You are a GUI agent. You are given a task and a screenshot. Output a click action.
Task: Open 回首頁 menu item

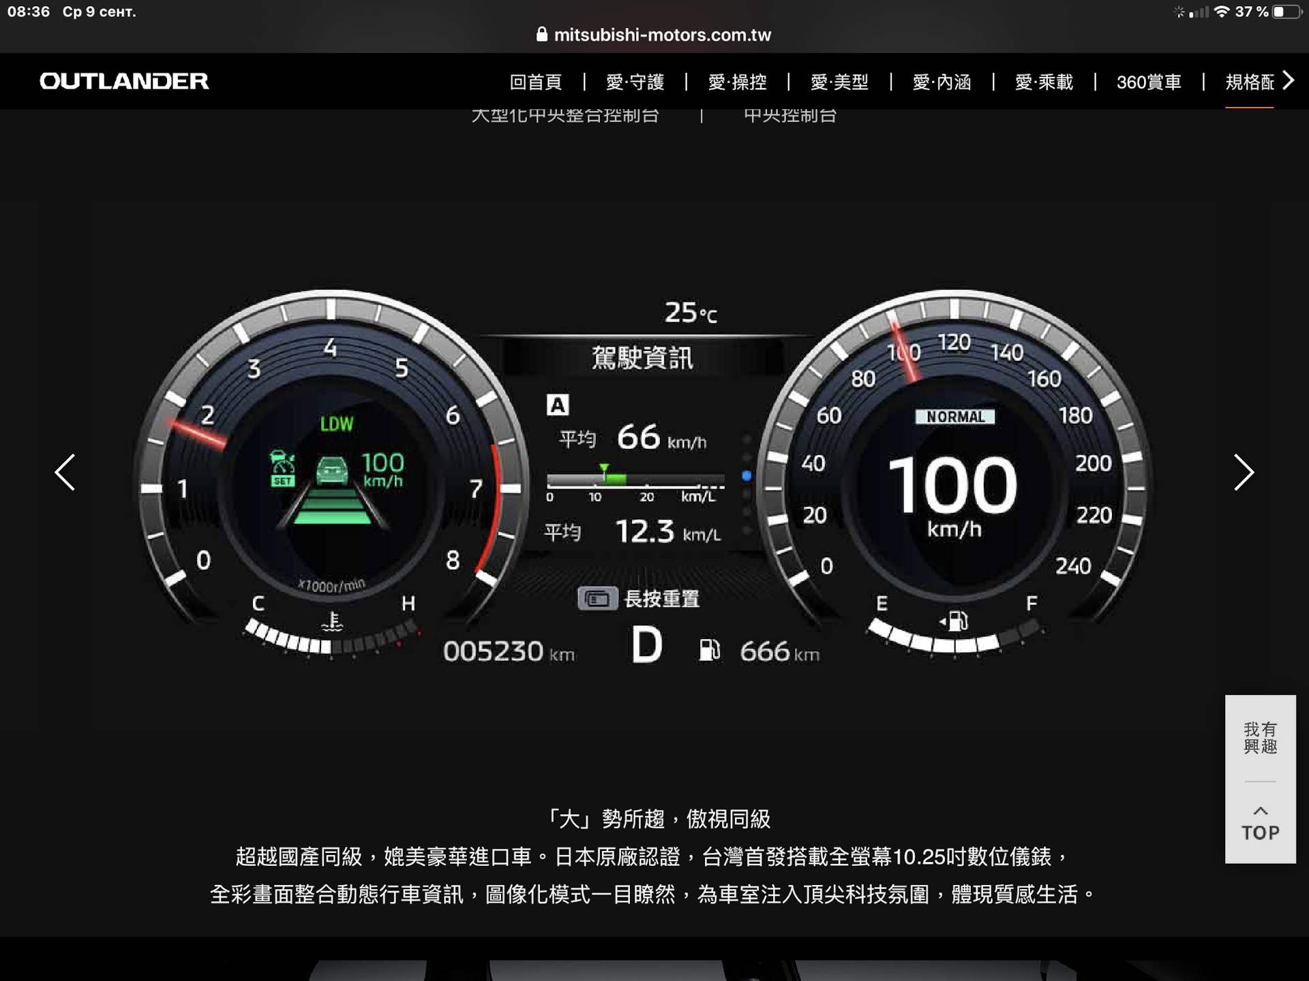(x=536, y=82)
